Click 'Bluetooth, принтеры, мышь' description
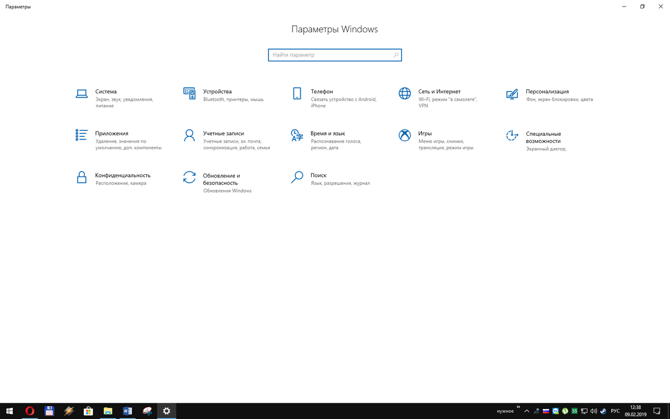The width and height of the screenshot is (670, 419). coord(233,99)
